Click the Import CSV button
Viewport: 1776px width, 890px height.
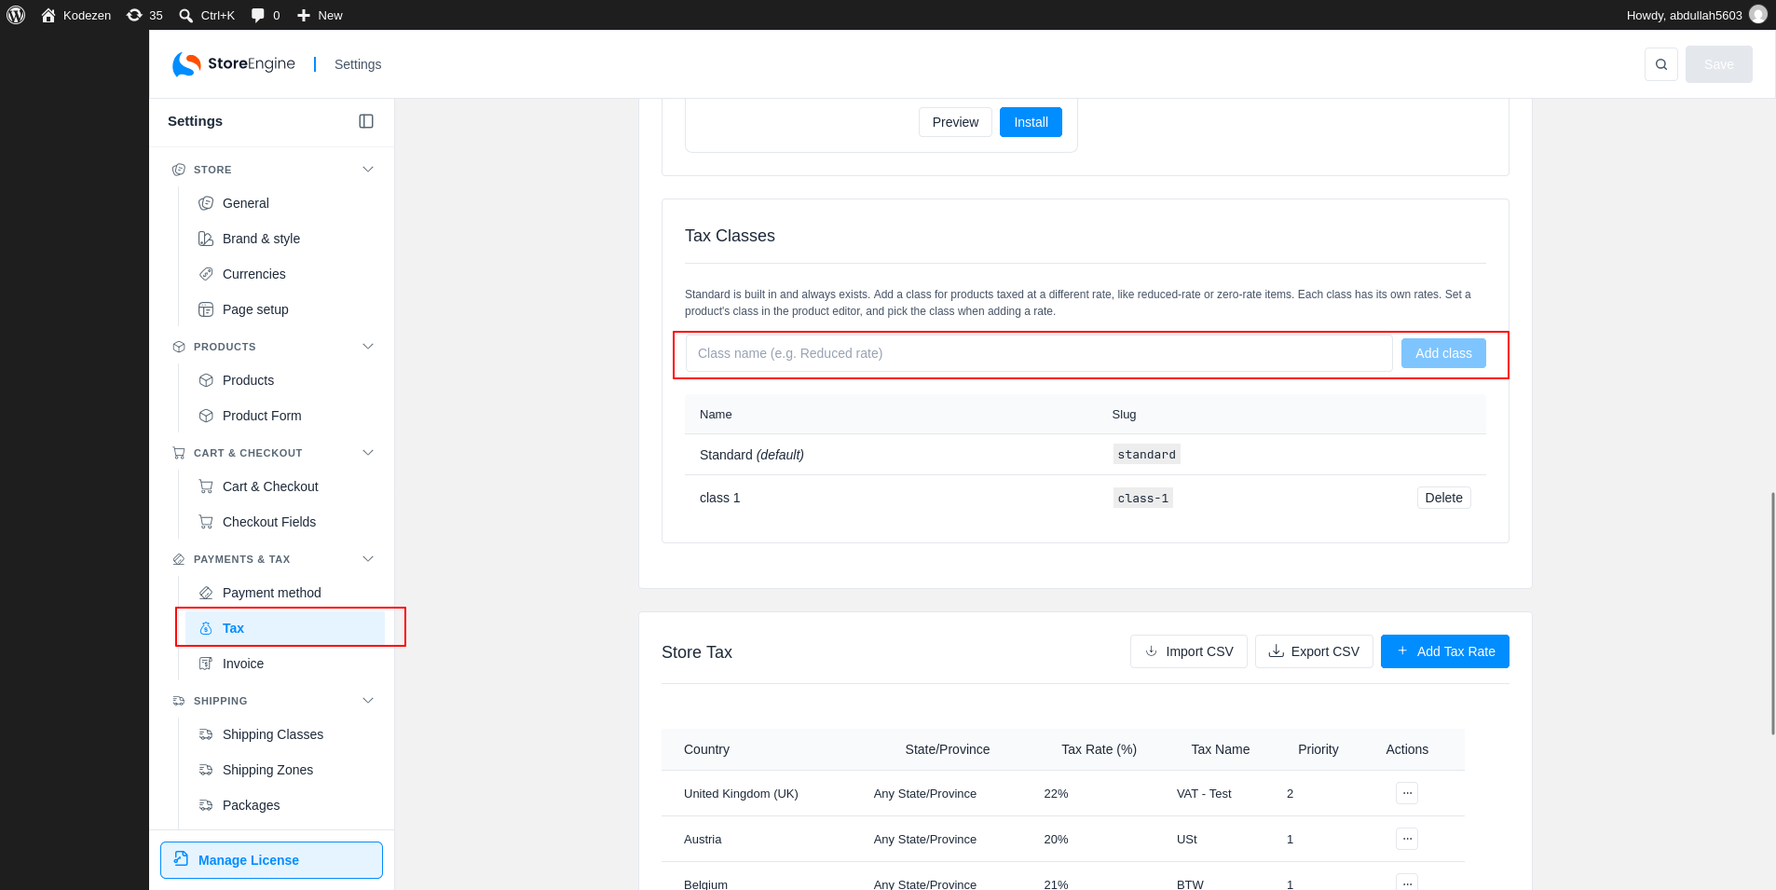pyautogui.click(x=1188, y=651)
